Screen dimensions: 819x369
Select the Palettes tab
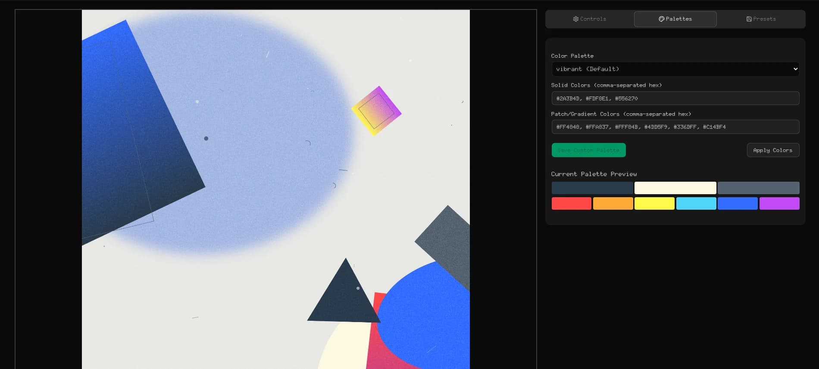click(x=675, y=19)
